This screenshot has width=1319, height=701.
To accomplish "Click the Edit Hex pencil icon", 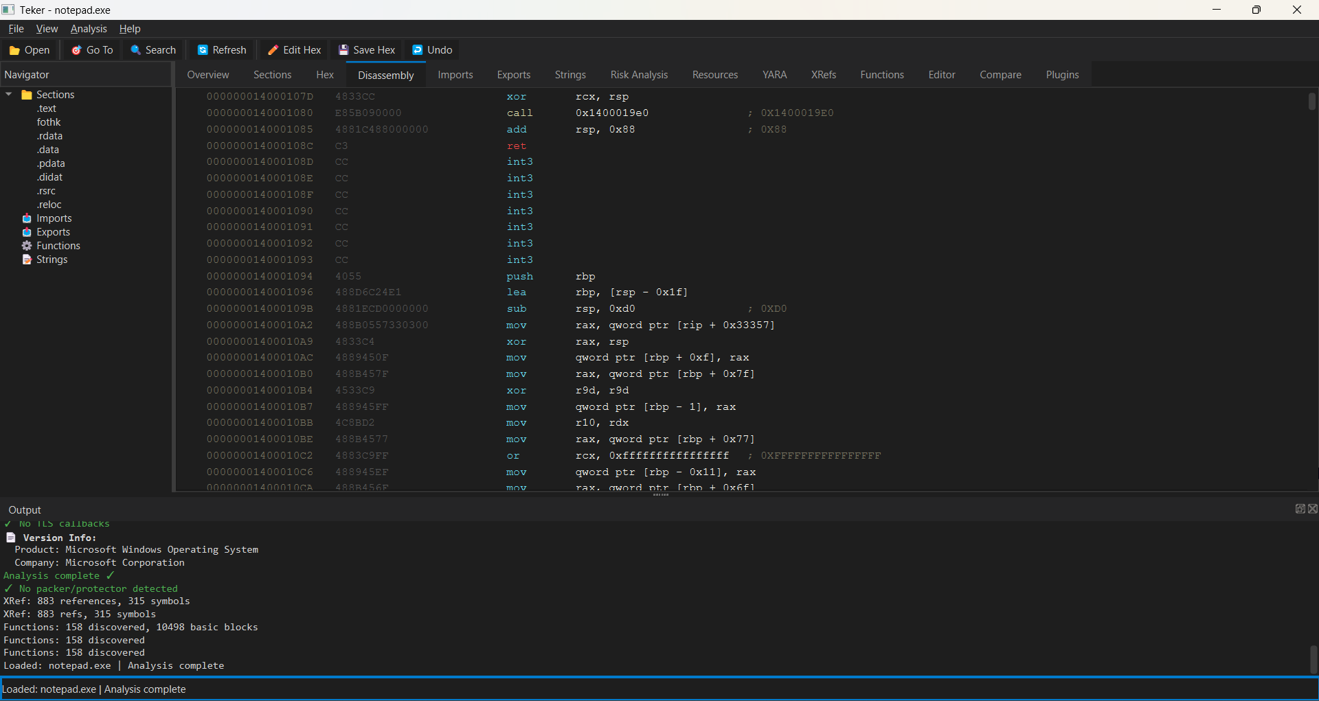I will [x=273, y=50].
